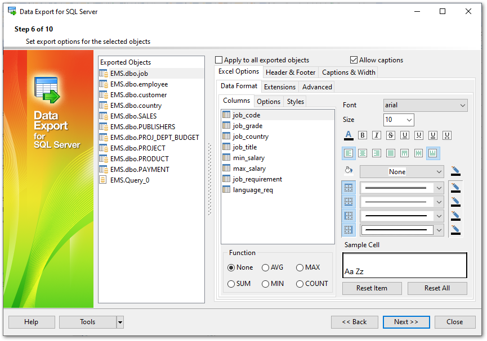Image resolution: width=487 pixels, height=341 pixels.
Task: Pick top border color marker icon
Action: 455,188
